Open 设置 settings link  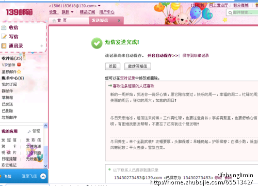[x=53, y=12]
